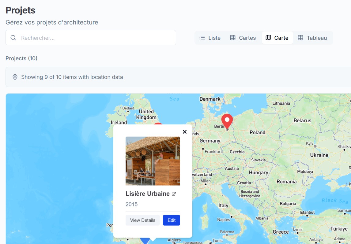Click the Lisière Urbaine project title
Image resolution: width=351 pixels, height=244 pixels.
click(x=148, y=194)
